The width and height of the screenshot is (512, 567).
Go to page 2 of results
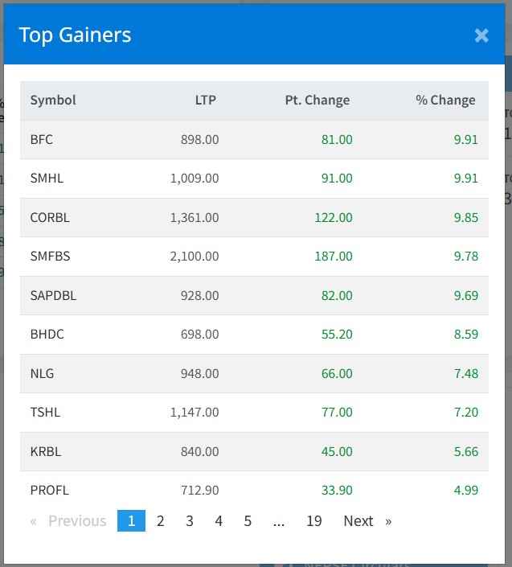click(x=161, y=521)
